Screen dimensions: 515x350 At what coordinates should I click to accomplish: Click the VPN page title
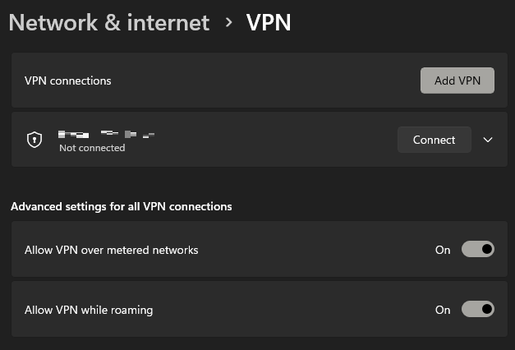[x=269, y=23]
